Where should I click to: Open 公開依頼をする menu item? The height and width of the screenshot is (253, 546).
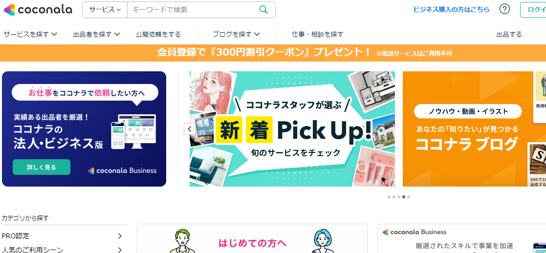pyautogui.click(x=158, y=34)
